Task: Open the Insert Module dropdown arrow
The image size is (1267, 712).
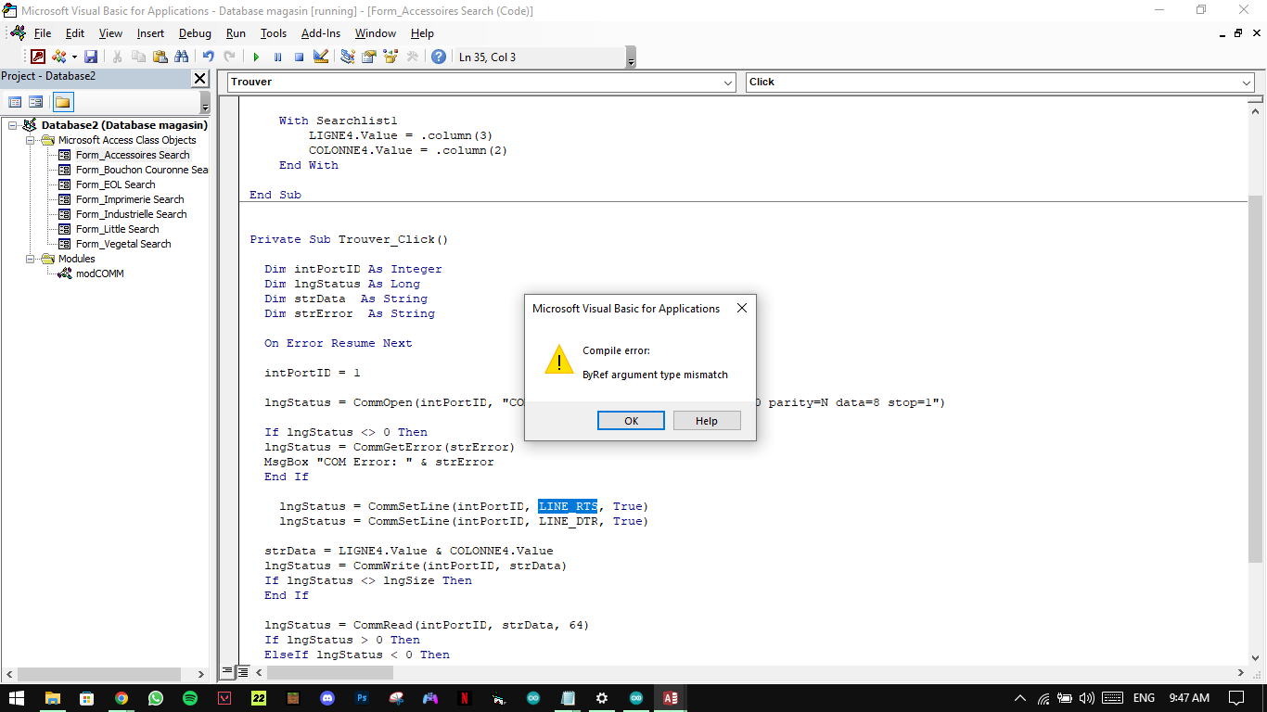Action: click(x=74, y=57)
